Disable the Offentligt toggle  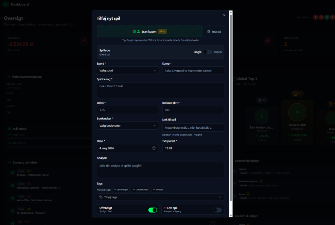[152, 210]
